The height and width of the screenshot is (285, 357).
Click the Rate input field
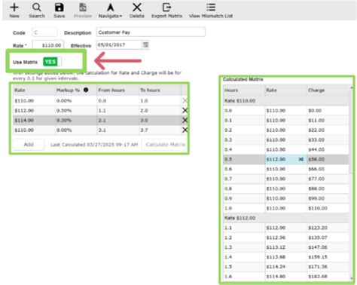[x=48, y=45]
